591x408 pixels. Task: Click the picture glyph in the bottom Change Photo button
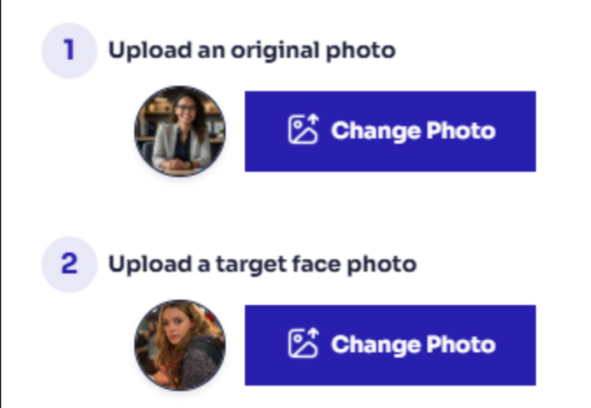pos(301,345)
